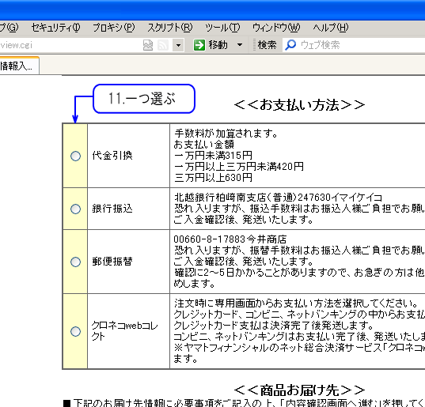Open the プロキシ menu
The image size is (425, 407).
(113, 28)
